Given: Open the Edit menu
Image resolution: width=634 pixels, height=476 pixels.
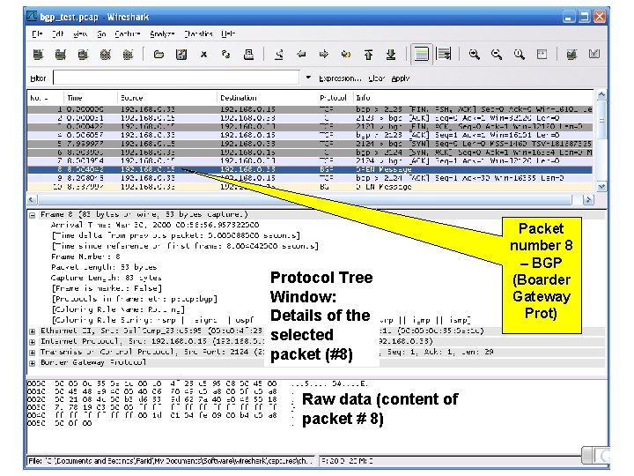Looking at the screenshot, I should (x=58, y=34).
